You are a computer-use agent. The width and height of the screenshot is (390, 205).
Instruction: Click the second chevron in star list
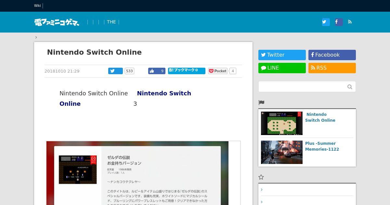tap(262, 202)
